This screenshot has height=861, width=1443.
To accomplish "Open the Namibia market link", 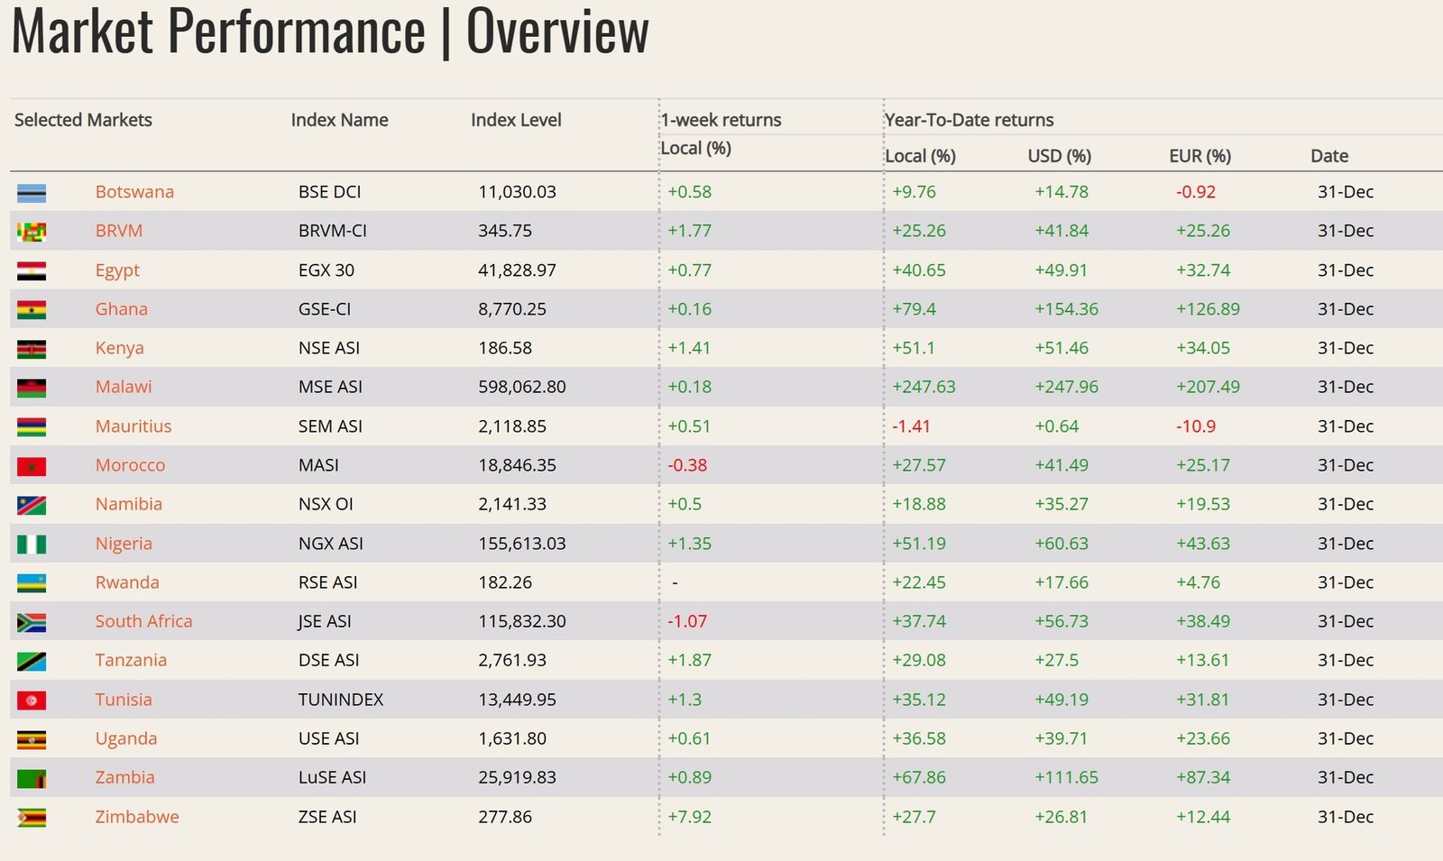I will pyautogui.click(x=129, y=503).
